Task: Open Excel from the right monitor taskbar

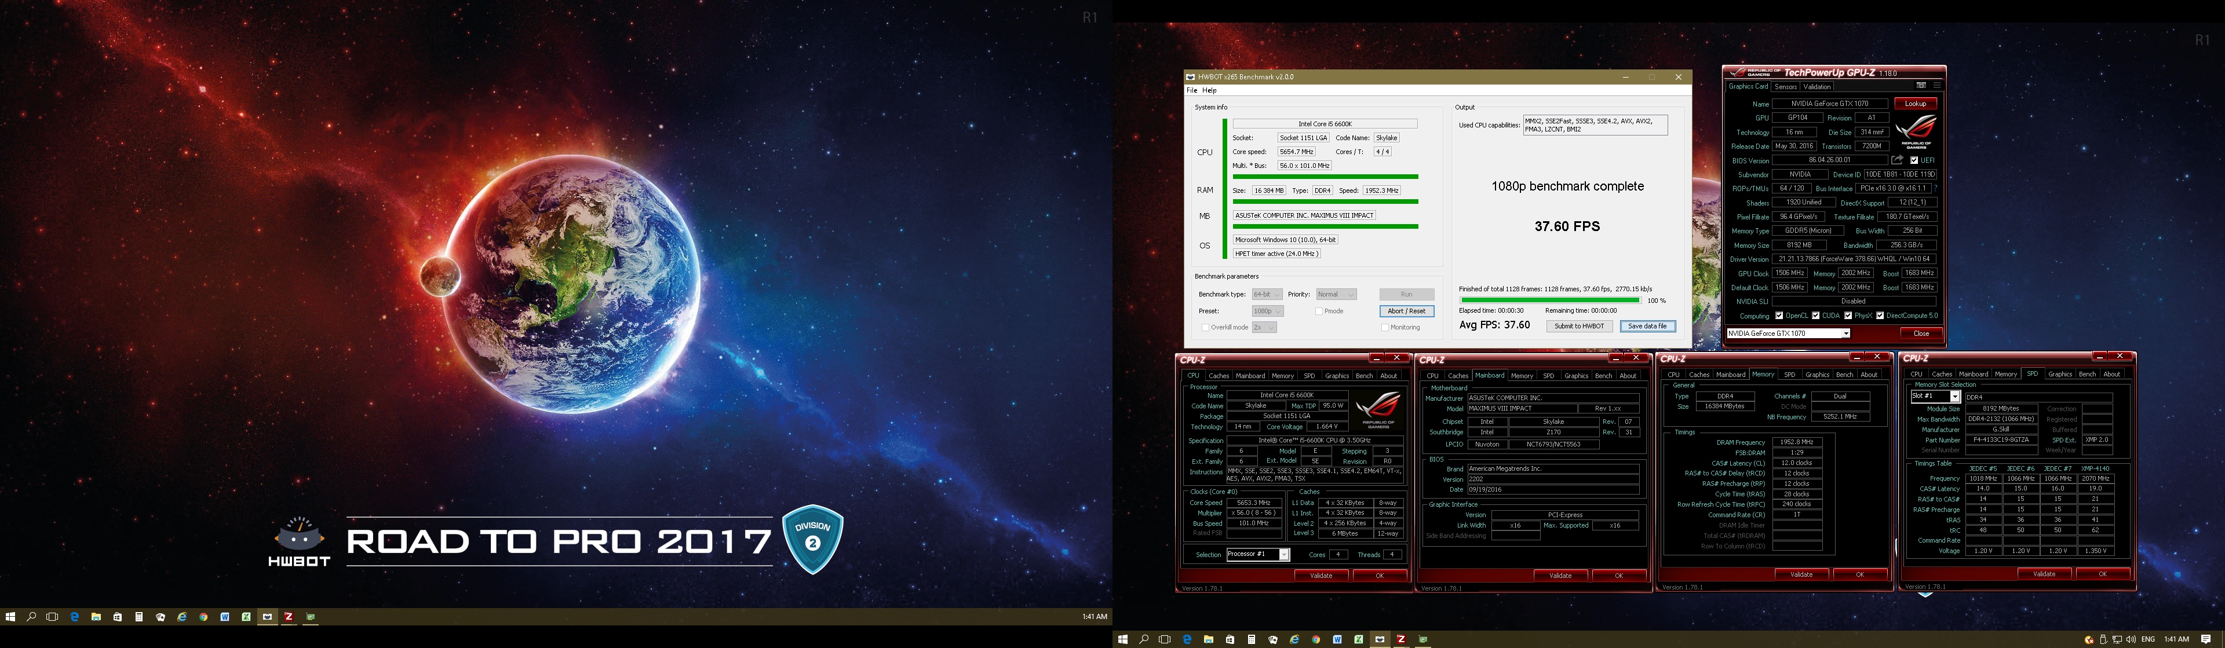Action: pyautogui.click(x=1359, y=639)
